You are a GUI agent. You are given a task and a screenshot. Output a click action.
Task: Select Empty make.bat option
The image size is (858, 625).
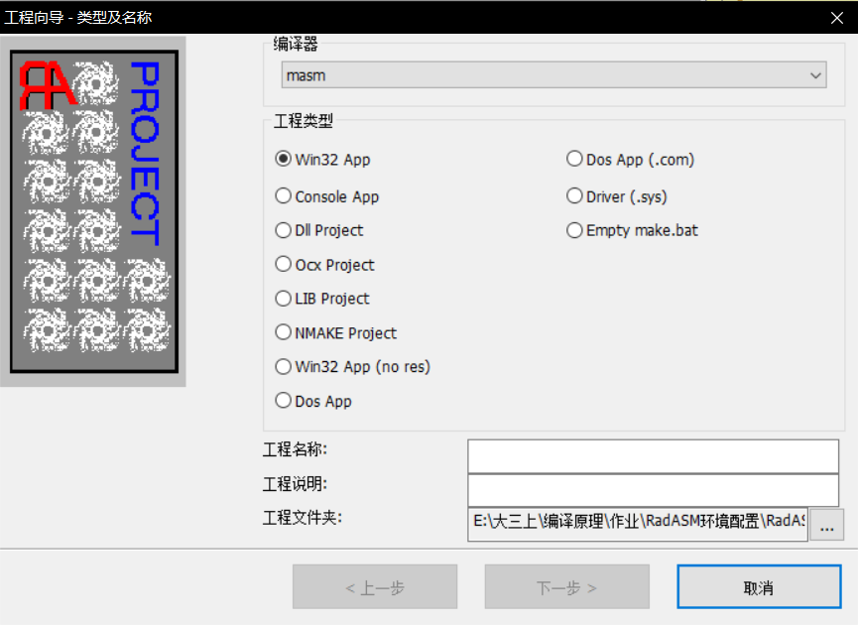click(574, 230)
